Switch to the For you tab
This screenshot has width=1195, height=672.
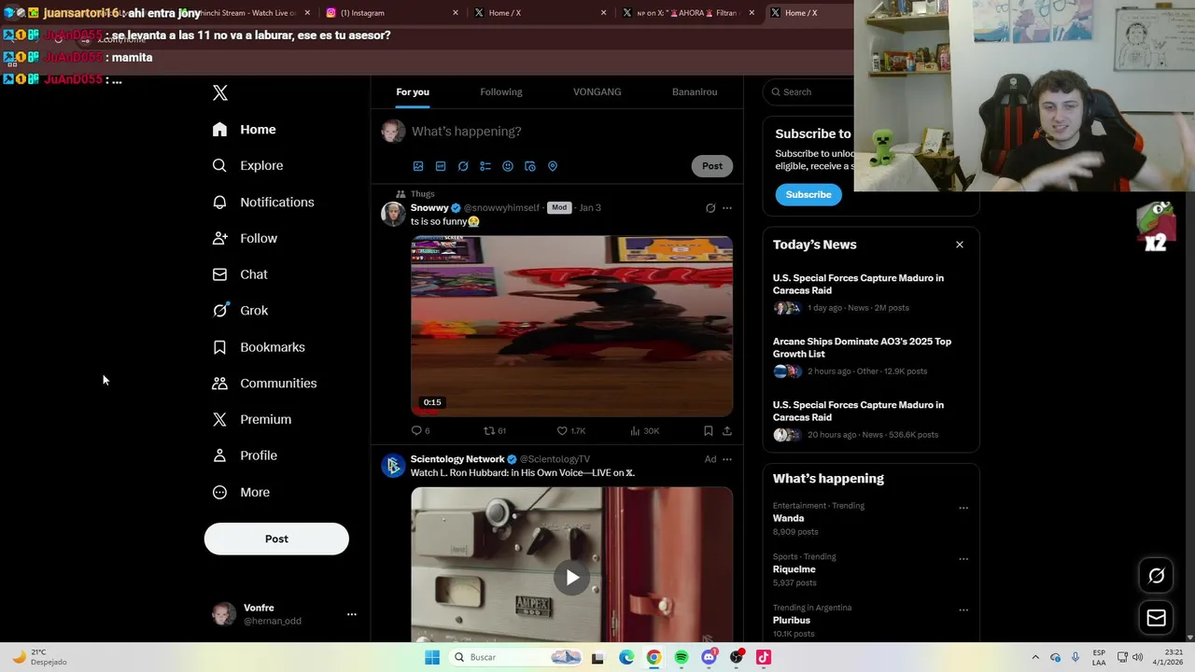pyautogui.click(x=413, y=91)
